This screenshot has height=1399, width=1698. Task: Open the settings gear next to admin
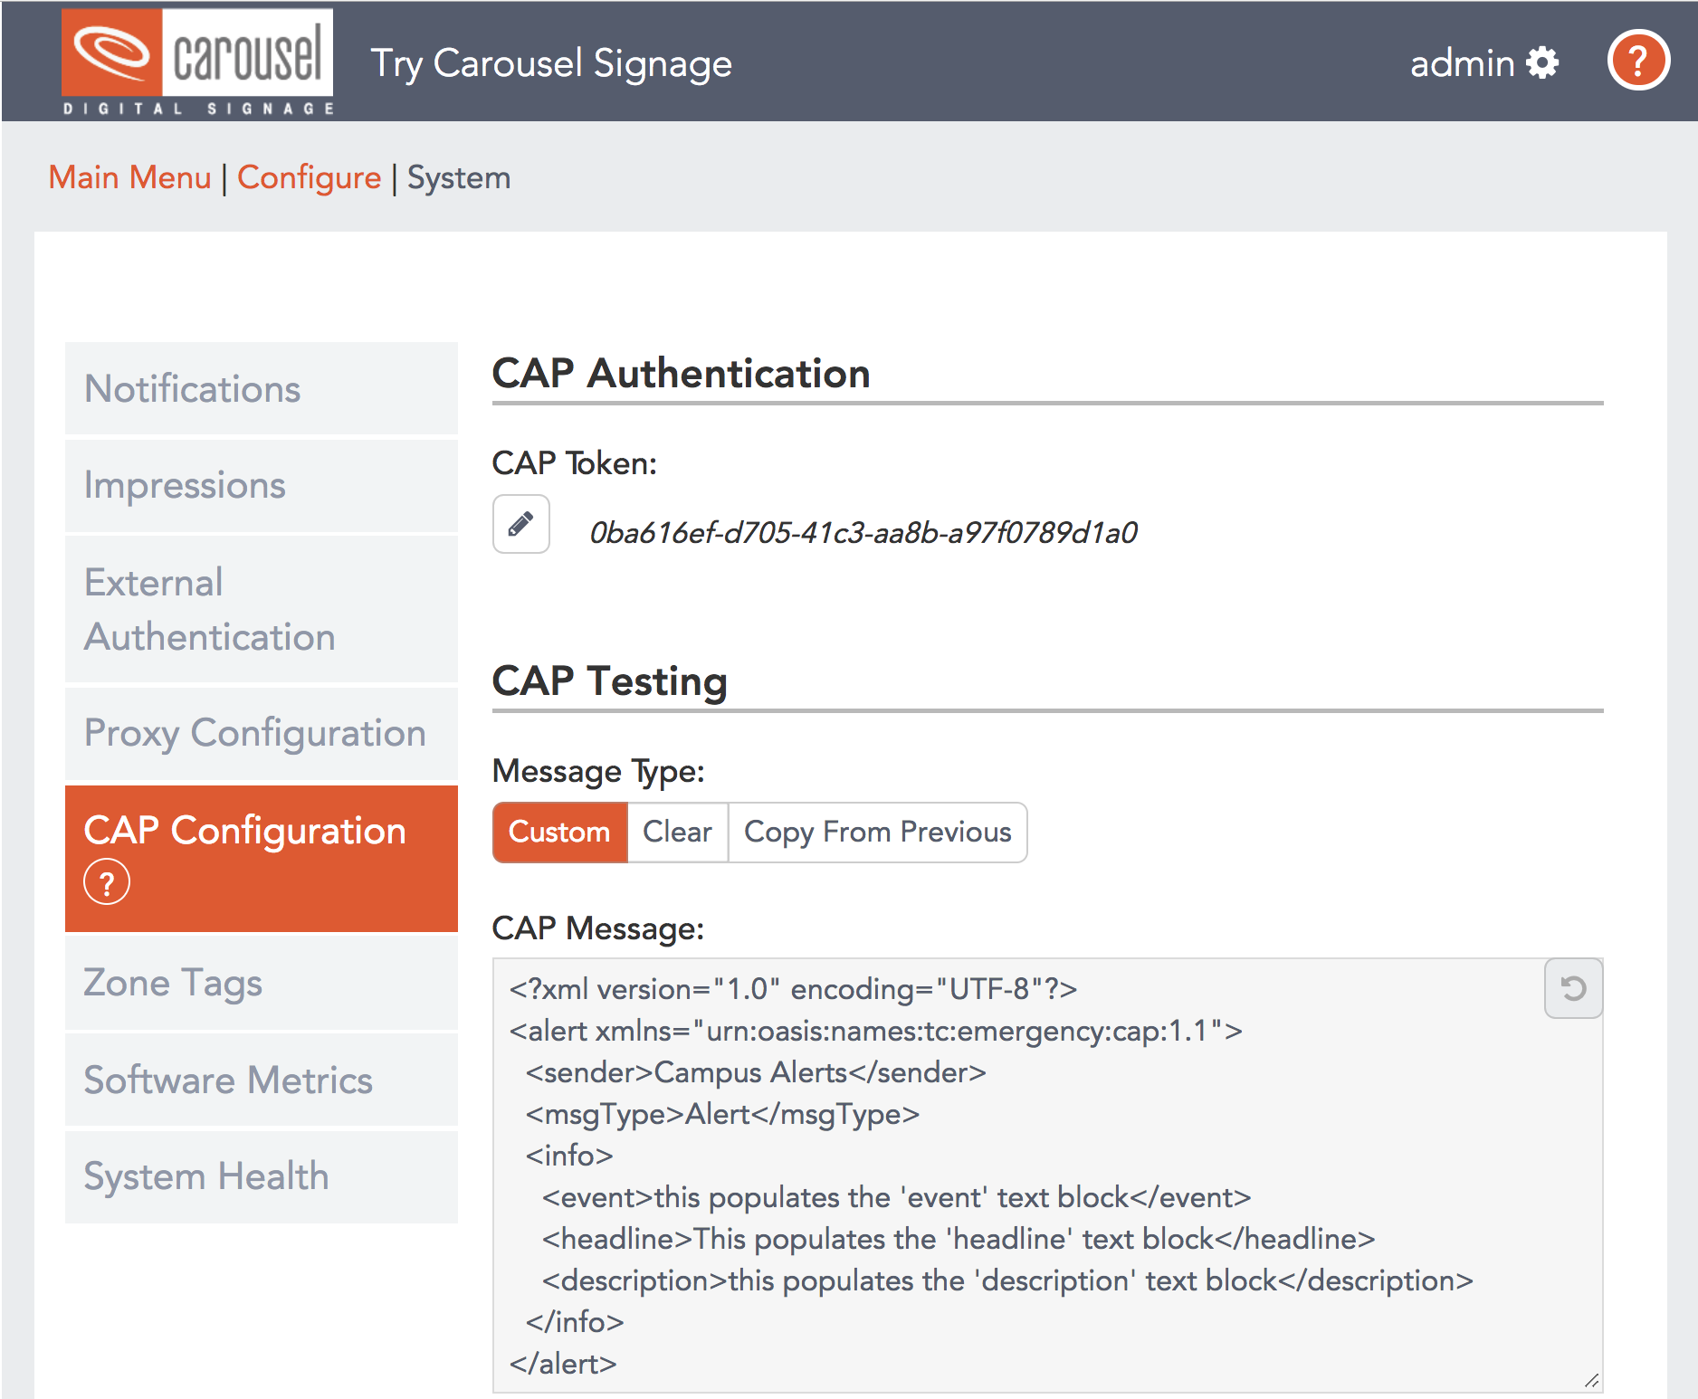click(x=1541, y=62)
